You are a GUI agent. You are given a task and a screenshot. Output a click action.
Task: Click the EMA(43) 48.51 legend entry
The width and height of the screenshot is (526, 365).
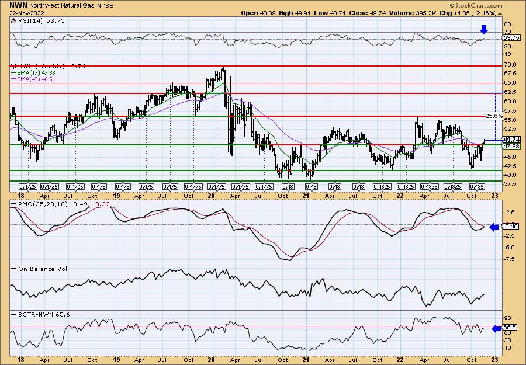tap(33, 79)
